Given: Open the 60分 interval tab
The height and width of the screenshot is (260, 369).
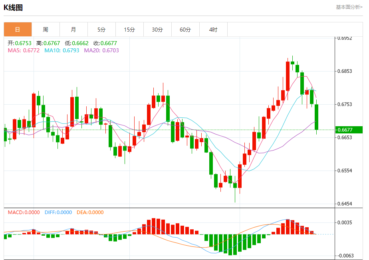Looking at the screenshot, I should [x=185, y=30].
